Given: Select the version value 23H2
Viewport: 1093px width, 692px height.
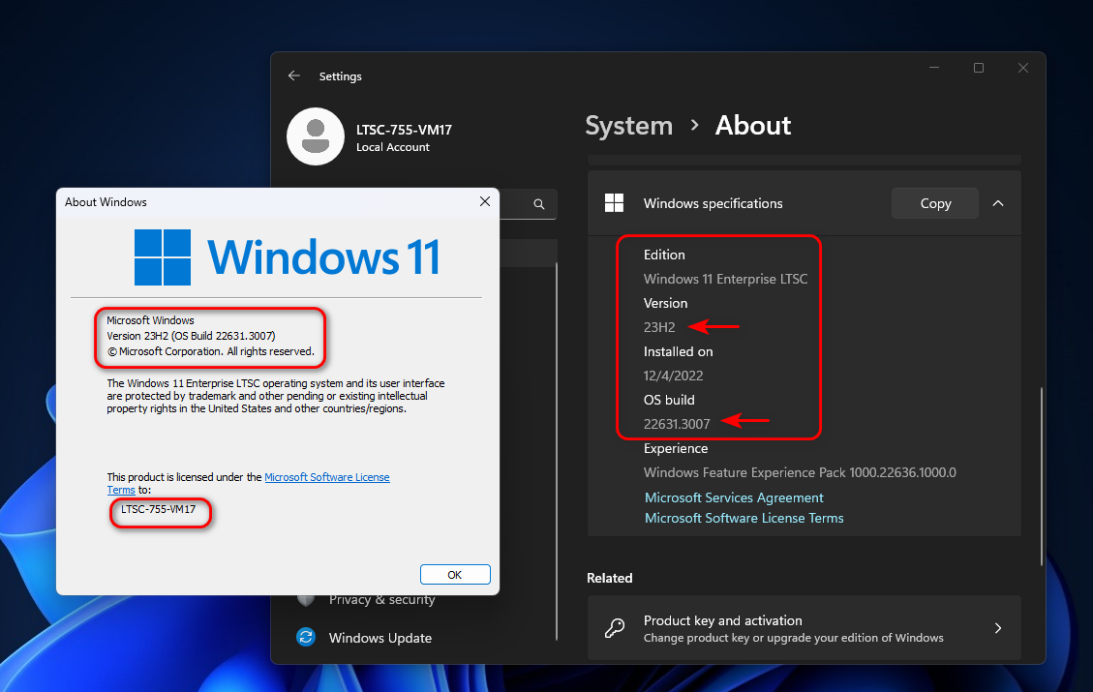Looking at the screenshot, I should 658,327.
